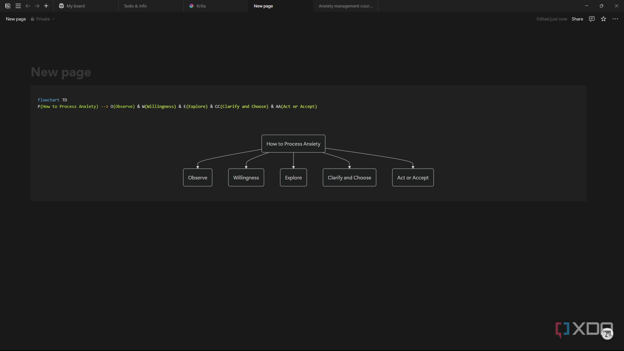Open the three-dot page options menu
The image size is (624, 351).
point(615,19)
